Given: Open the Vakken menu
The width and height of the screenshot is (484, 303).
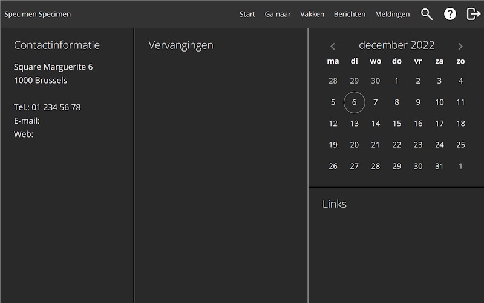Looking at the screenshot, I should click(312, 14).
